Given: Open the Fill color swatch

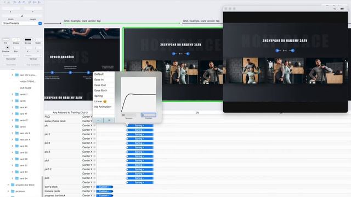Looking at the screenshot, I should (5, 40).
